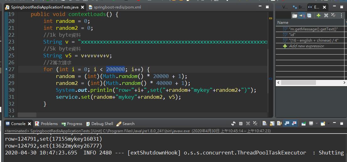The height and width of the screenshot is (162, 347).
Task: Toggle Show Console When Standard Out Changes
Action: [287, 123]
